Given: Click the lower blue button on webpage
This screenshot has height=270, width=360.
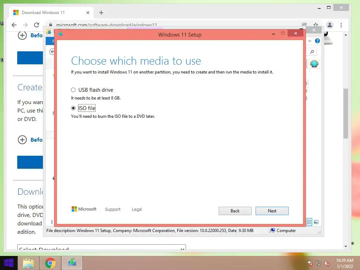Looking at the screenshot, I should pyautogui.click(x=30, y=162).
